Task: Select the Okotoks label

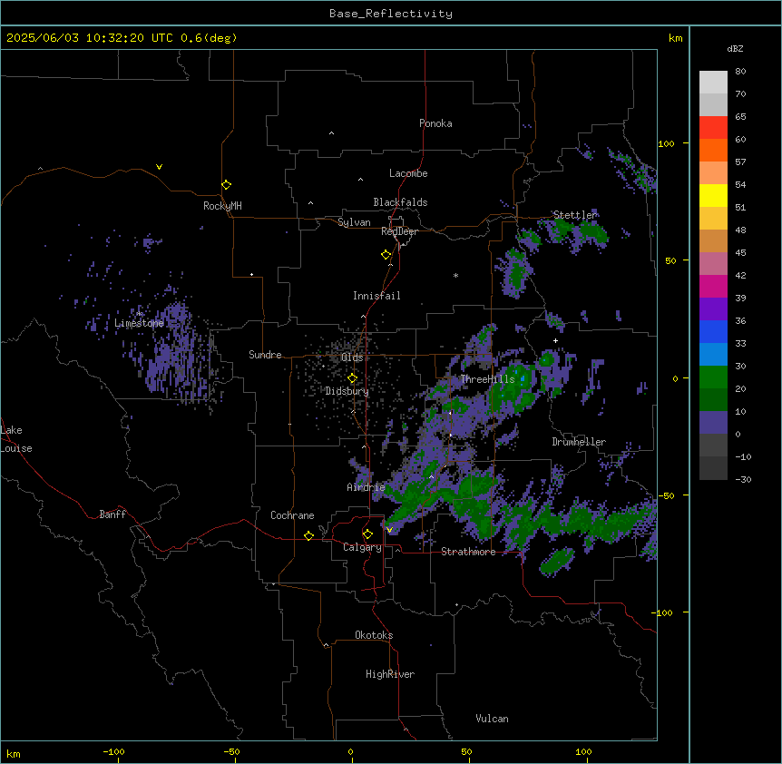Action: pyautogui.click(x=374, y=635)
